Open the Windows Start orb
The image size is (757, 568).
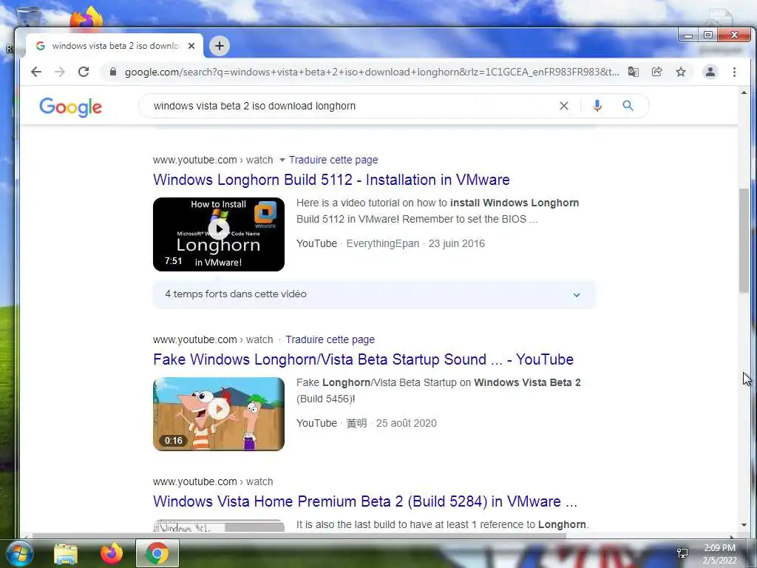click(19, 554)
